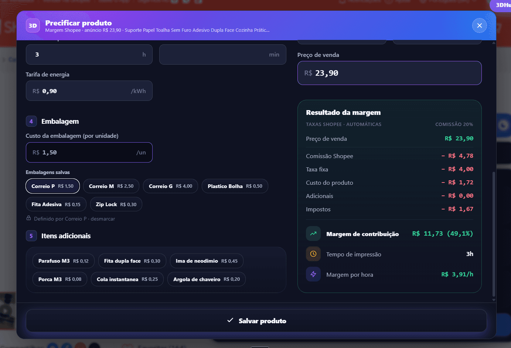
Task: Focus the print hours input field
Action: [89, 55]
